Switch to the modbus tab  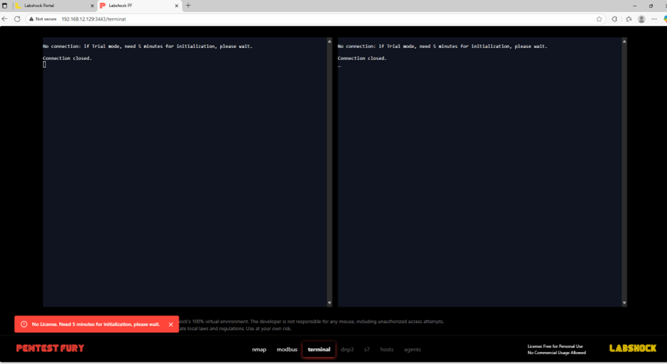point(287,349)
